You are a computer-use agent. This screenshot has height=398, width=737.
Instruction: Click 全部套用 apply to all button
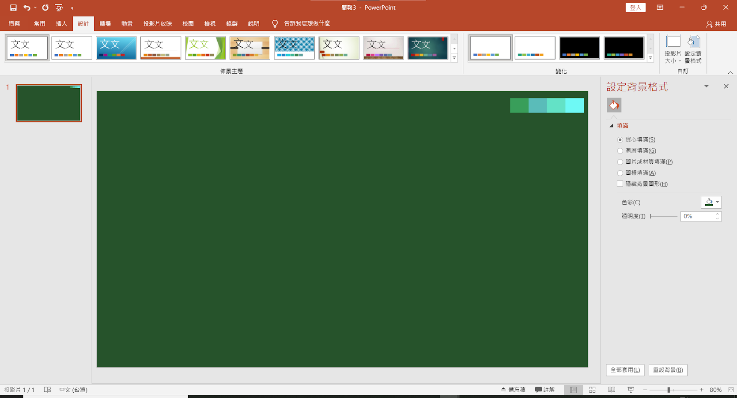625,370
